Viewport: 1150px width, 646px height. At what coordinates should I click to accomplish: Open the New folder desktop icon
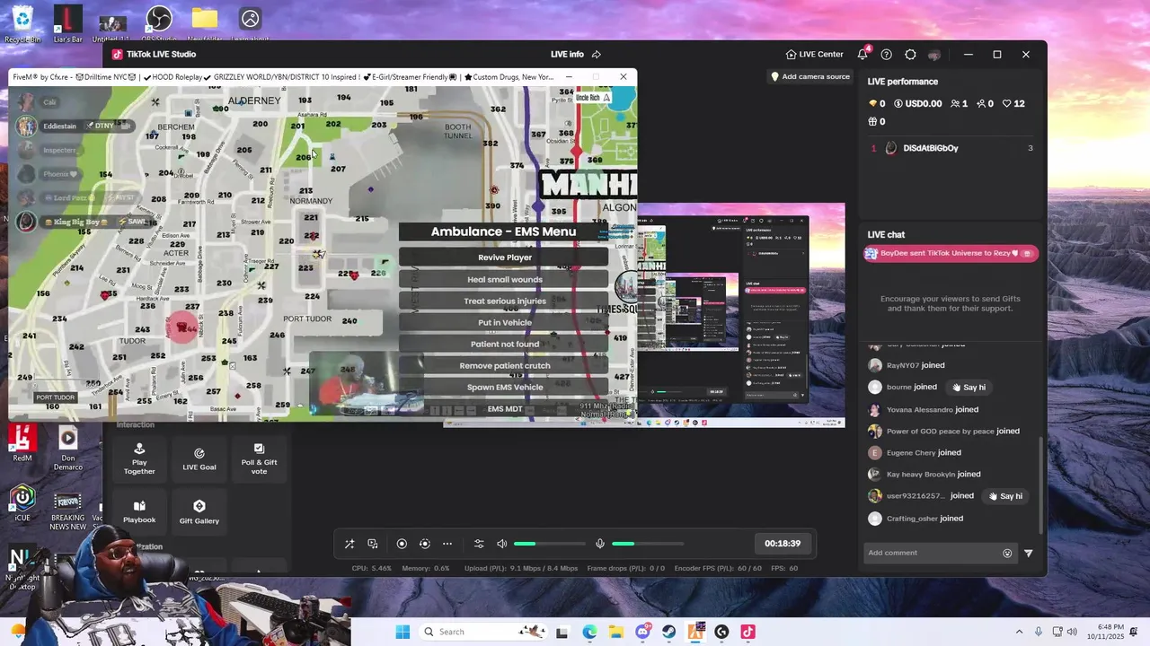[204, 23]
